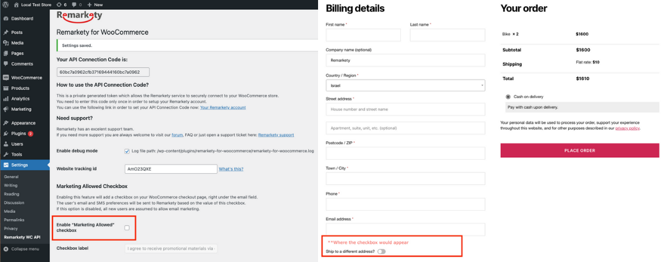The width and height of the screenshot is (667, 262).
Task: Click the Products box icon
Action: pyautogui.click(x=6, y=88)
